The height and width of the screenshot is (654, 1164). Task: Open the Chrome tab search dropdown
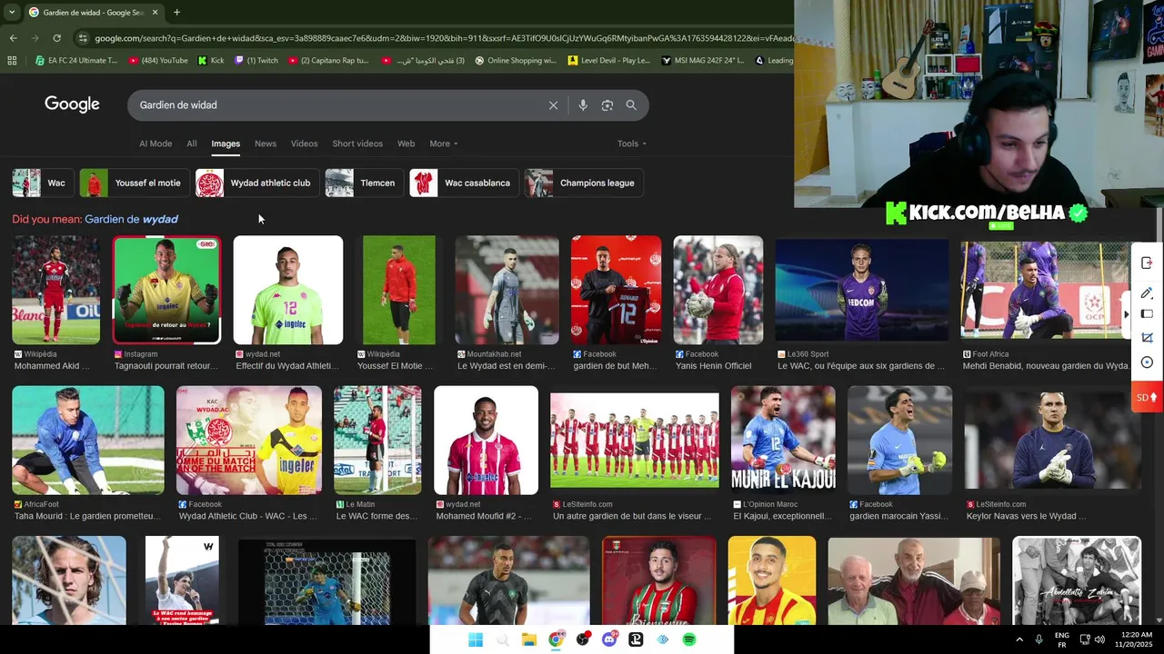pyautogui.click(x=11, y=13)
